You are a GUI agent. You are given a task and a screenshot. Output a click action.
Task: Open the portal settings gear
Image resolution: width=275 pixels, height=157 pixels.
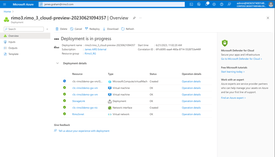click(x=214, y=4)
